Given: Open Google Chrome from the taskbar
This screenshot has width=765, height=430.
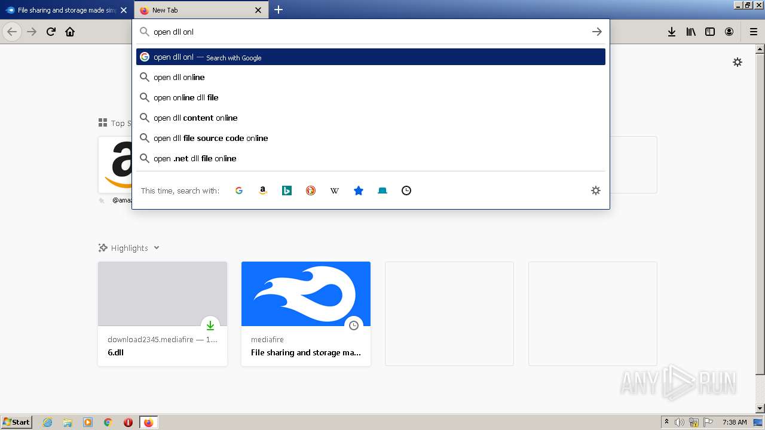Looking at the screenshot, I should point(108,422).
